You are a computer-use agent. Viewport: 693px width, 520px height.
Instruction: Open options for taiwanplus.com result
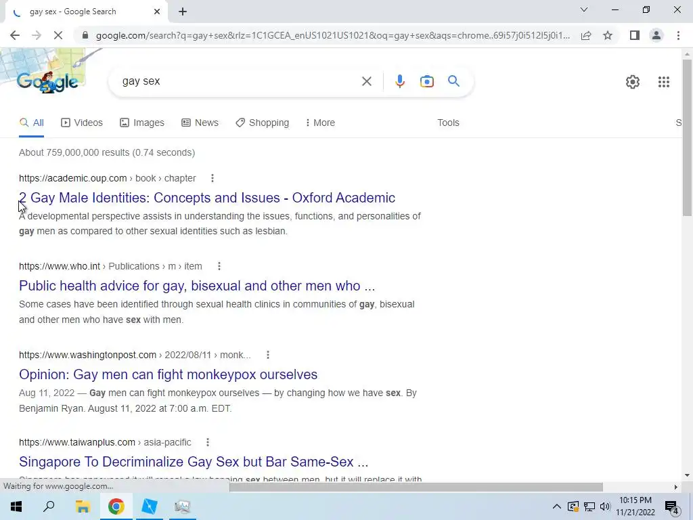[207, 442]
